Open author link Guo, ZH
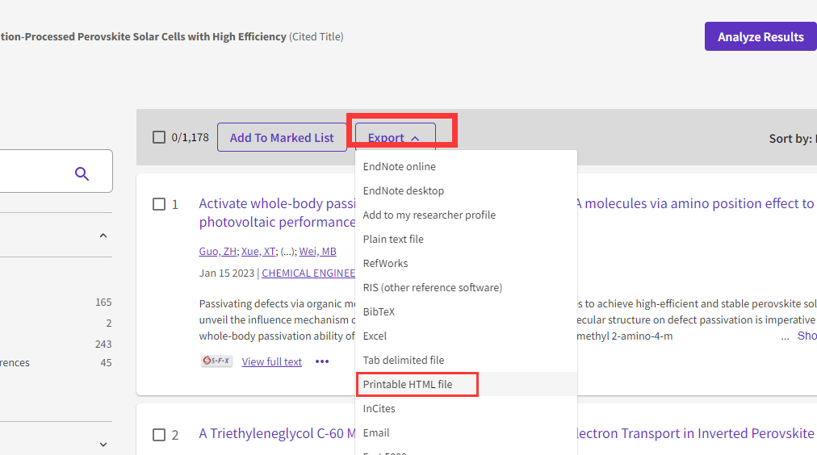This screenshot has height=455, width=817. [x=217, y=252]
